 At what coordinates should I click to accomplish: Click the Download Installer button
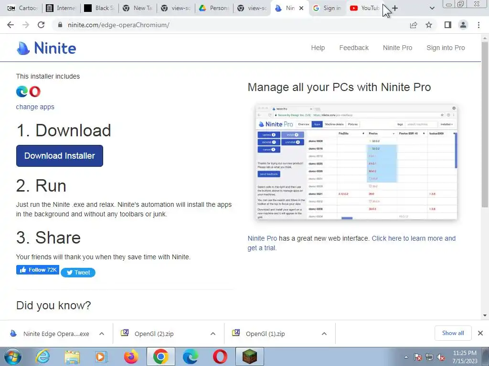60,156
